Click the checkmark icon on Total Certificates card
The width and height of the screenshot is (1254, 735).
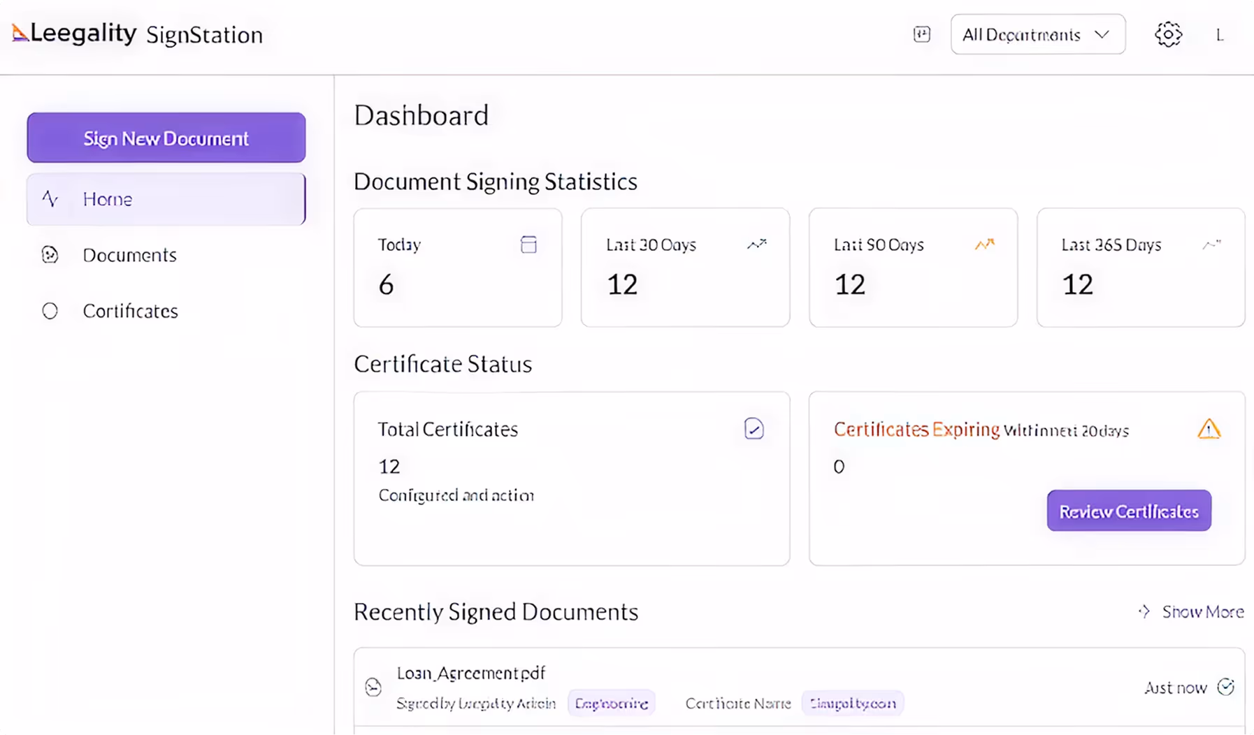coord(754,429)
